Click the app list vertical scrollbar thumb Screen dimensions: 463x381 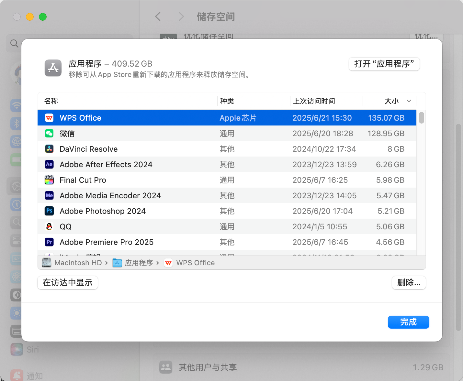point(421,118)
